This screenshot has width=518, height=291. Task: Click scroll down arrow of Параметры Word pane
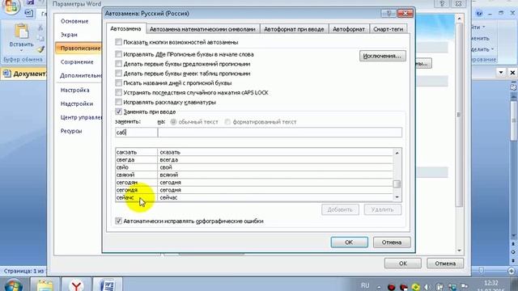pyautogui.click(x=459, y=251)
